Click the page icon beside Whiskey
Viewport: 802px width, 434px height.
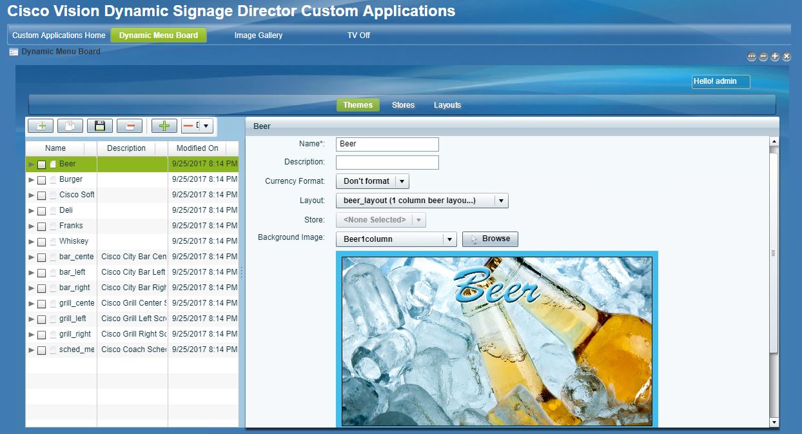tap(53, 242)
